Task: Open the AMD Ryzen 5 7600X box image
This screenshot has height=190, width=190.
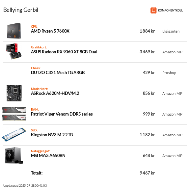Action: pyautogui.click(x=14, y=31)
